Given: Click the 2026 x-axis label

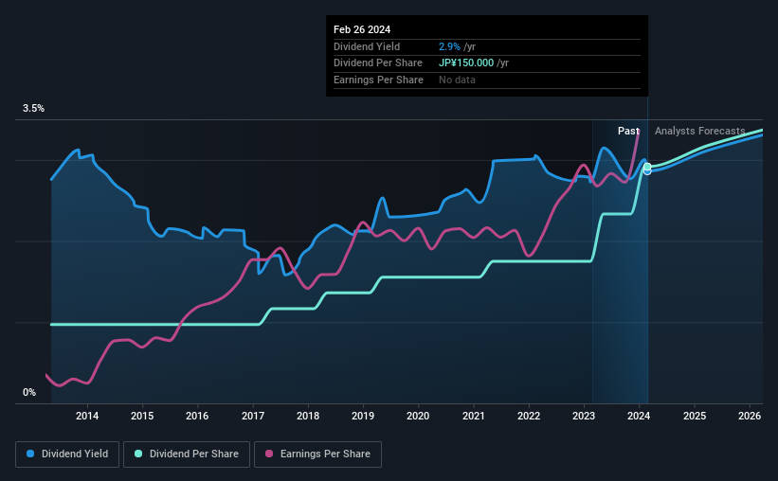Looking at the screenshot, I should coord(750,416).
